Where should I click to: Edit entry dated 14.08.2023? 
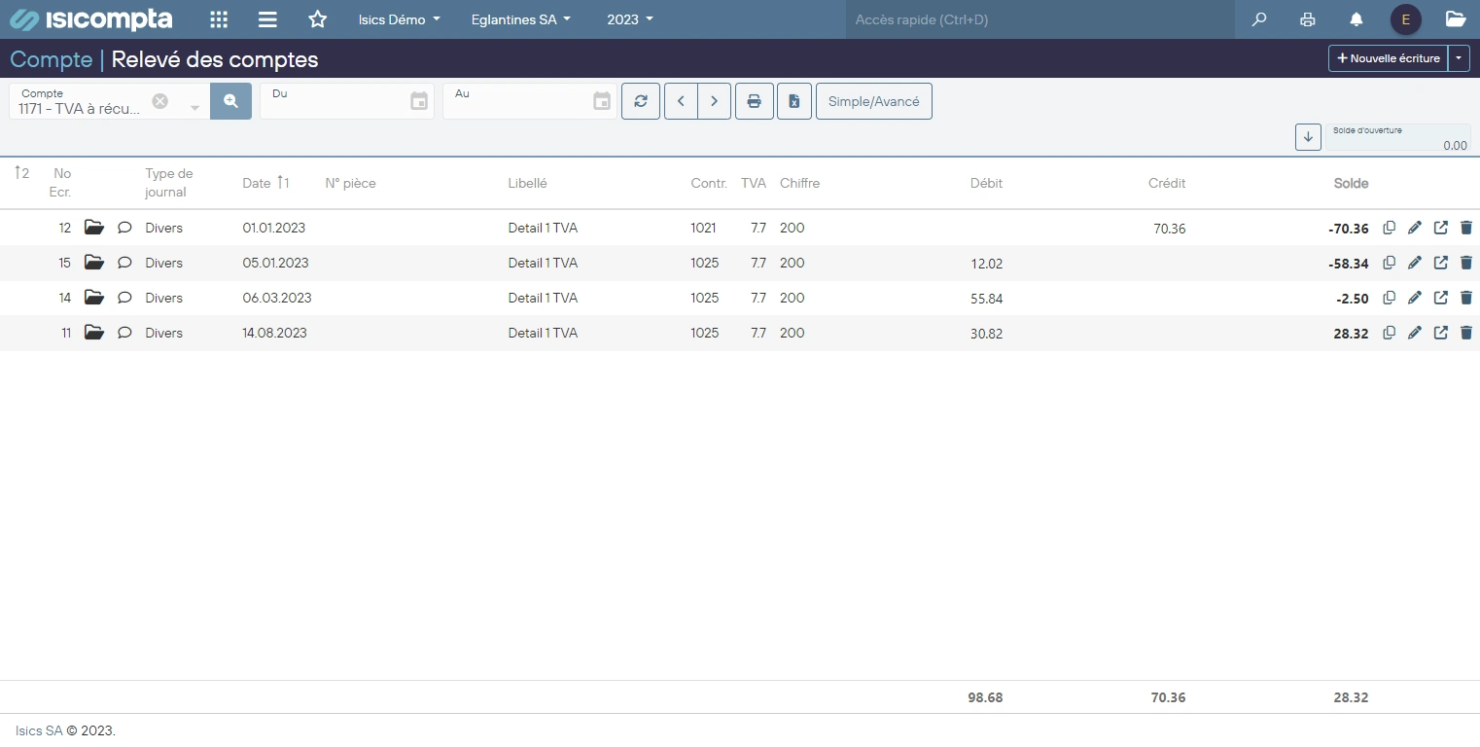[x=1415, y=333]
